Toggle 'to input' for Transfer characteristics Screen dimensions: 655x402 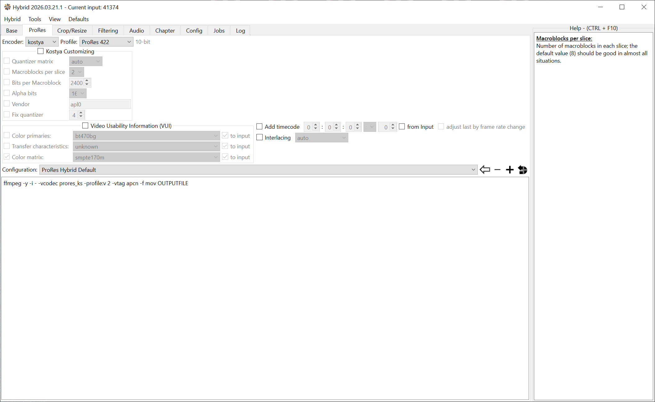coord(225,146)
